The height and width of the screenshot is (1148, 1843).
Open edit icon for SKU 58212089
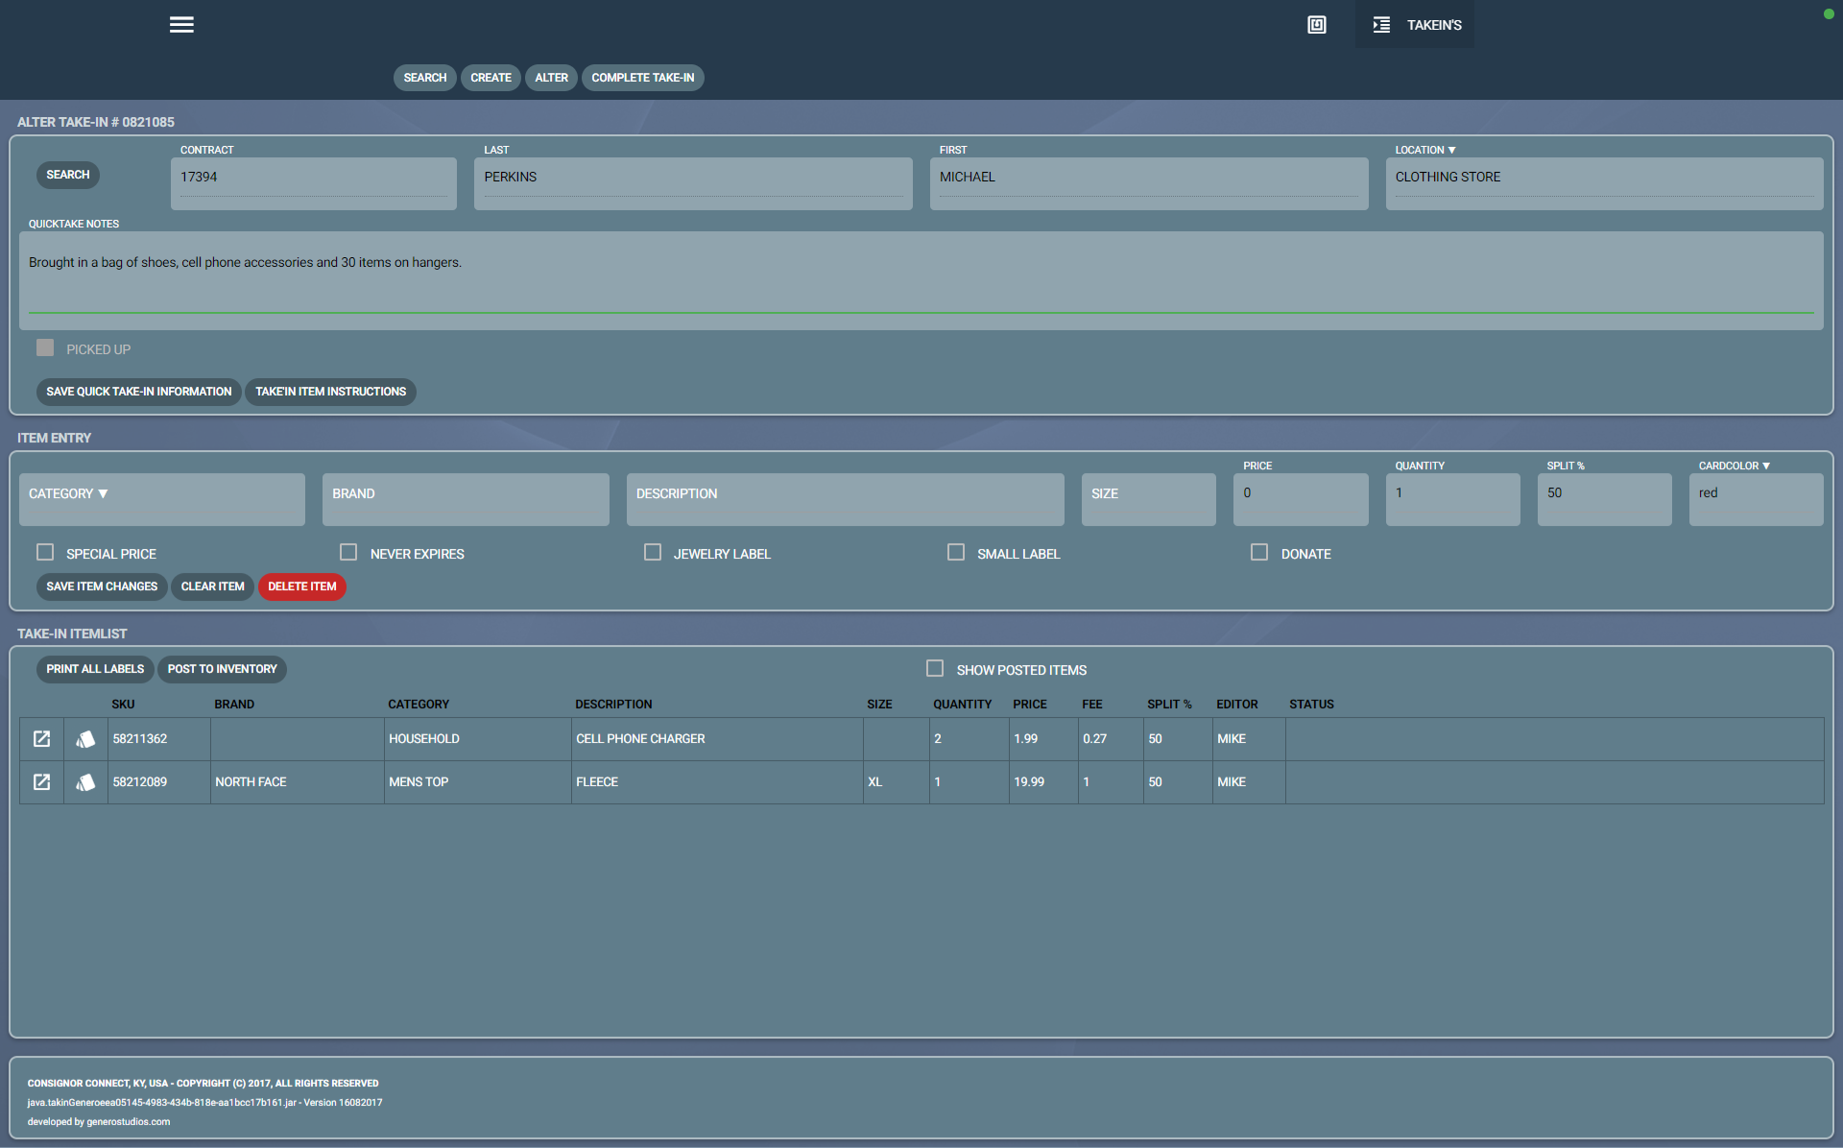coord(41,781)
